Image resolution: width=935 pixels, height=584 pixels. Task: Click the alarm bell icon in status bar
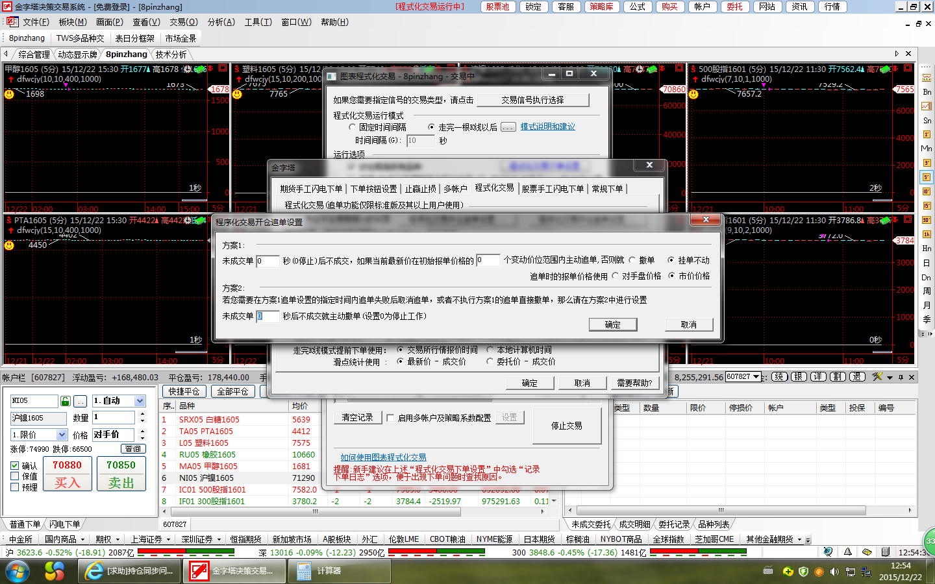pyautogui.click(x=847, y=552)
